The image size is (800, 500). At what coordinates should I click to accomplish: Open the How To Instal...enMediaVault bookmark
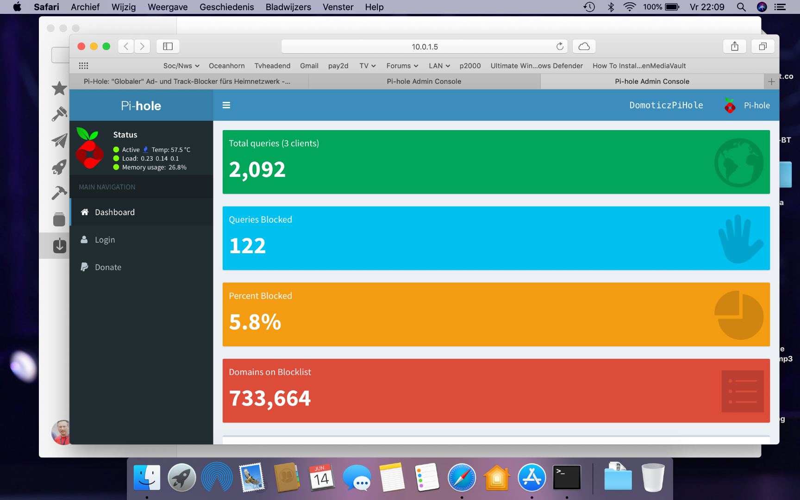tap(639, 66)
